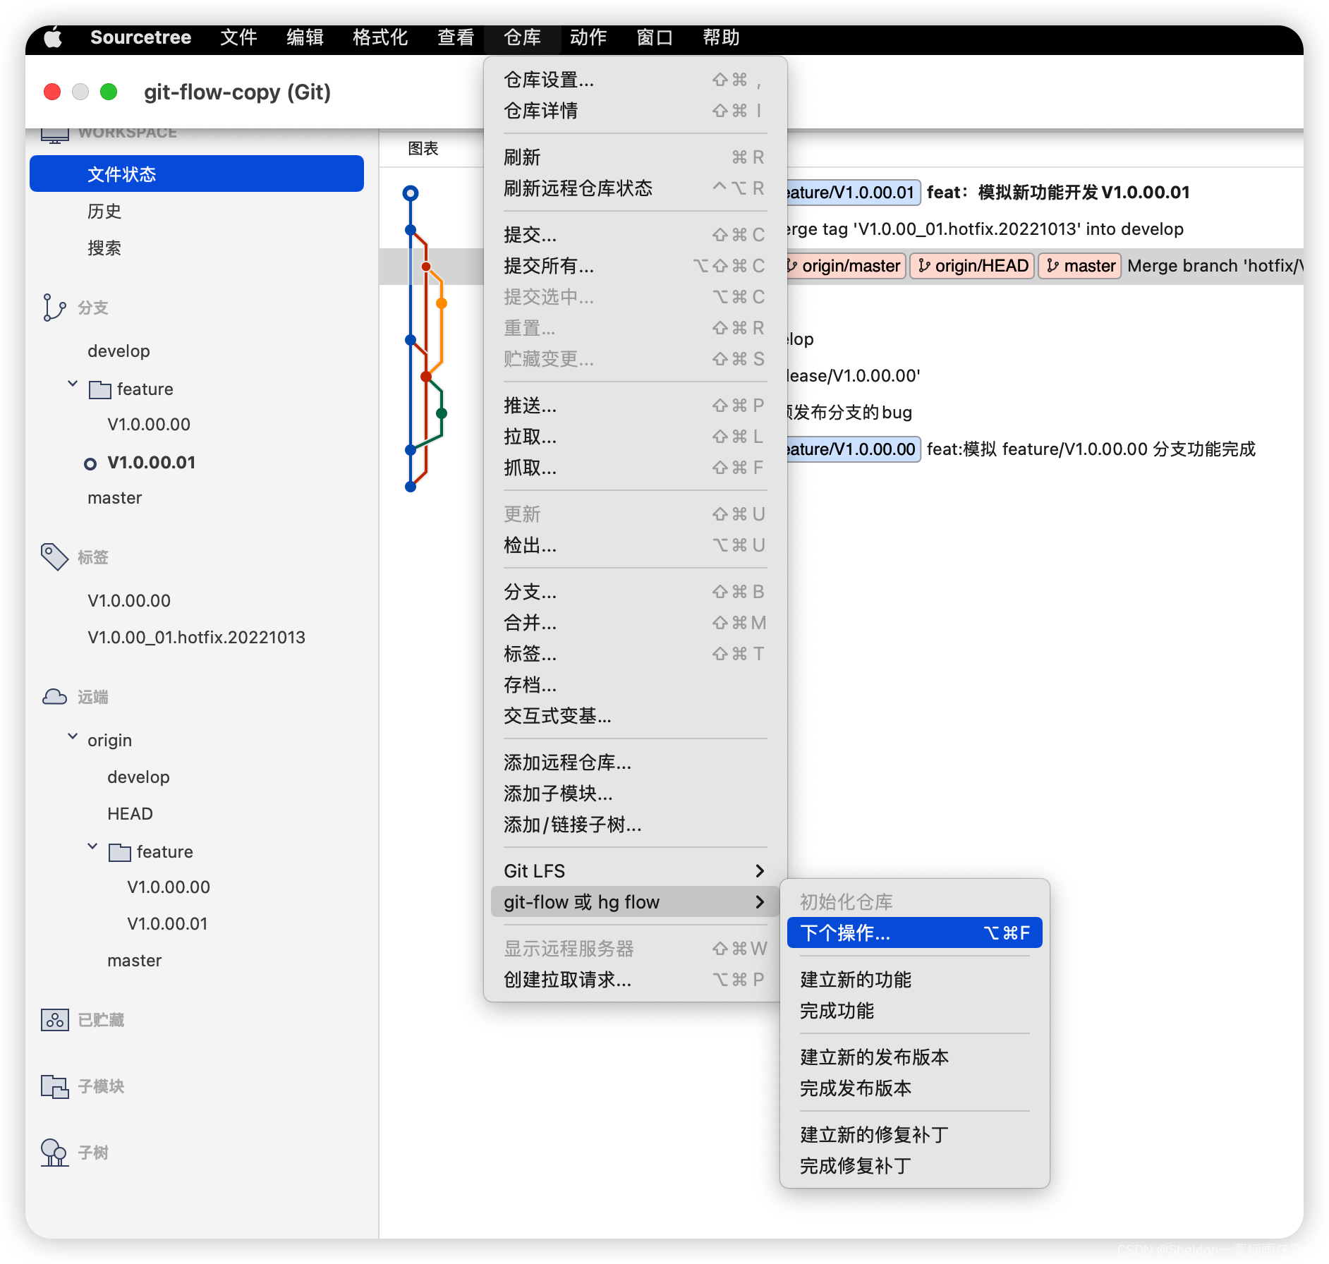Open the 格式化 menu in menu bar

coord(380,37)
